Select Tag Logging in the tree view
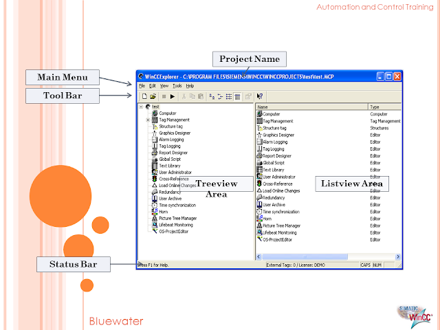This screenshot has width=440, height=330. pyautogui.click(x=170, y=146)
